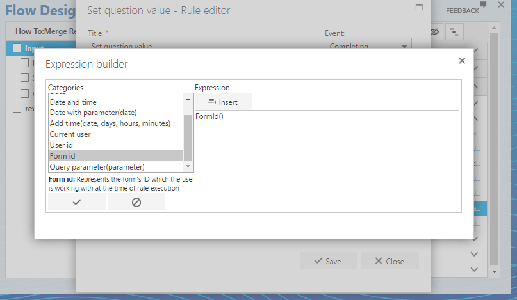The height and width of the screenshot is (300, 517).
Task: Check the 'rev...' row checkbox
Action: tap(17, 108)
